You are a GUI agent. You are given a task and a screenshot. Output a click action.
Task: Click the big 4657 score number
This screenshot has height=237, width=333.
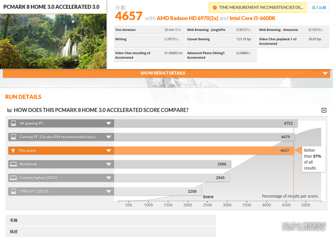tap(129, 16)
